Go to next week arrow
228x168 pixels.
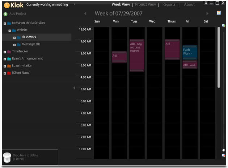(x=207, y=13)
